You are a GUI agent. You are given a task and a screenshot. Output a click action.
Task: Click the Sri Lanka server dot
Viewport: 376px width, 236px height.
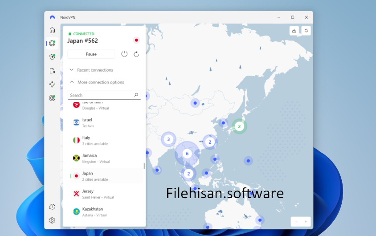(x=157, y=170)
